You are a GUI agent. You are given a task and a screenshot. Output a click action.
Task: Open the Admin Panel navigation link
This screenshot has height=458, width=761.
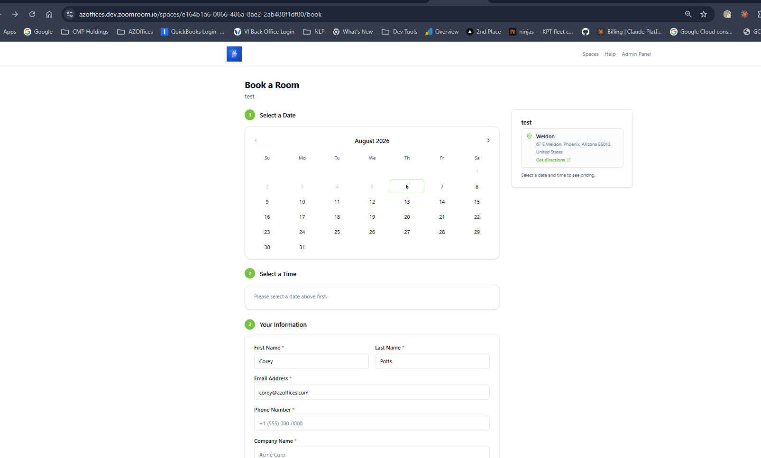pos(636,54)
